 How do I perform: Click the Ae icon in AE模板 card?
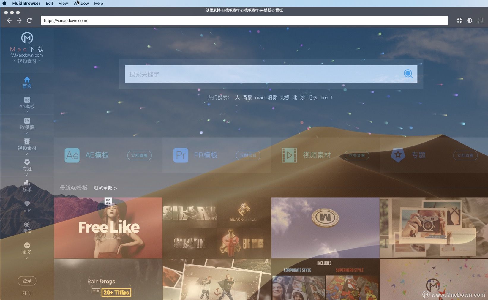pyautogui.click(x=72, y=155)
